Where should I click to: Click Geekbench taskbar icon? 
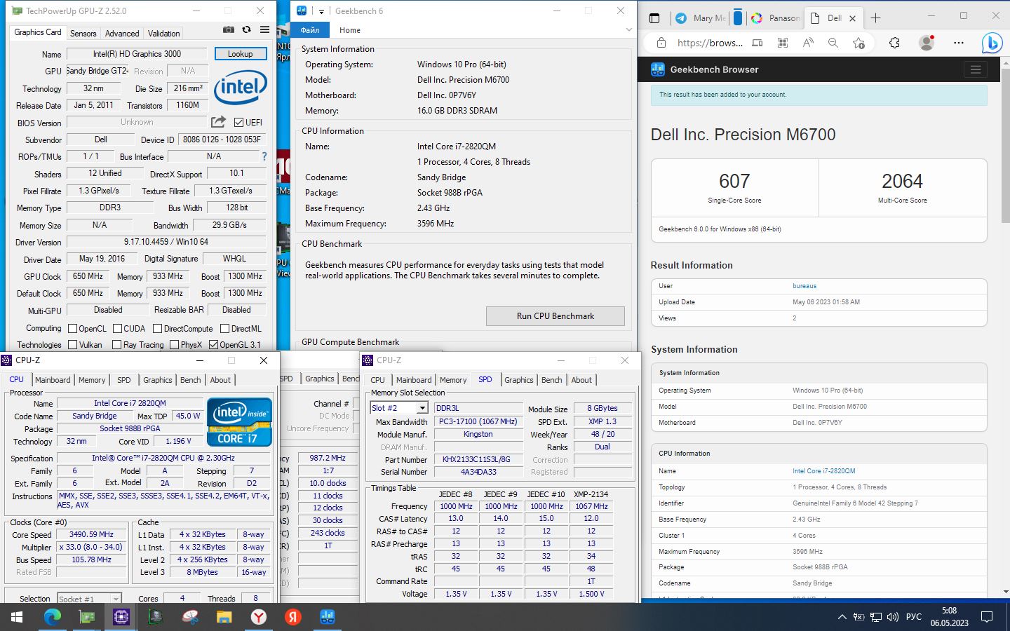tap(327, 617)
